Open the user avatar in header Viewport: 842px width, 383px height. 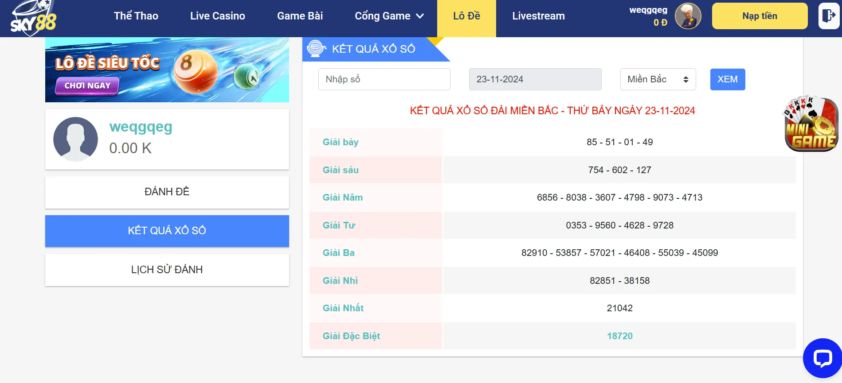(x=688, y=16)
